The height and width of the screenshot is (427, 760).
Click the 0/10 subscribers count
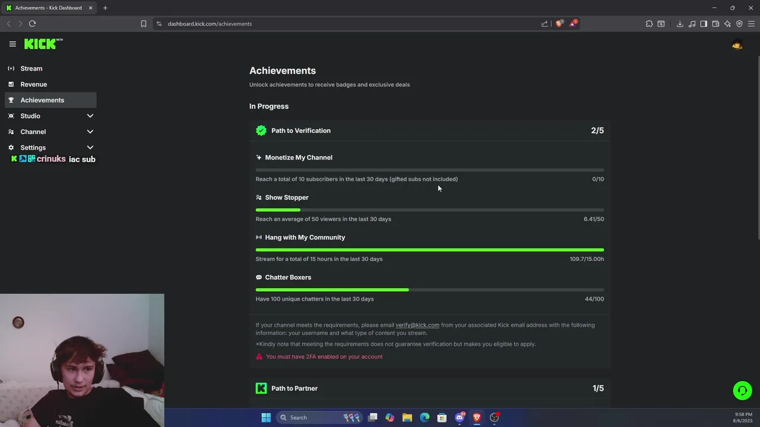click(x=598, y=179)
